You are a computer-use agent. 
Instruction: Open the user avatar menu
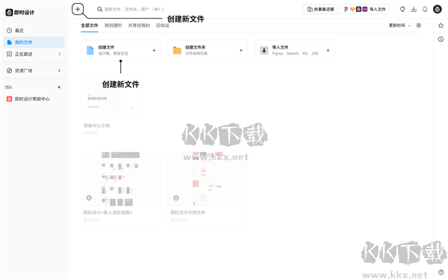pyautogui.click(x=437, y=10)
